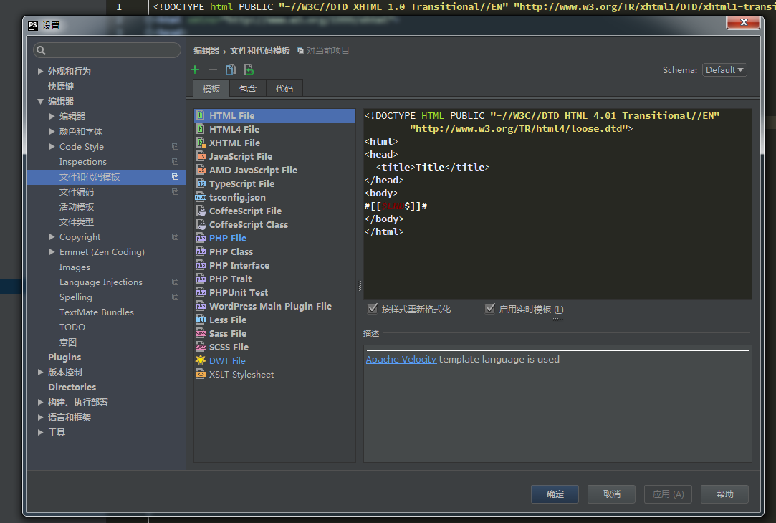Select Plugins in the settings tree
This screenshot has width=776, height=523.
[64, 358]
